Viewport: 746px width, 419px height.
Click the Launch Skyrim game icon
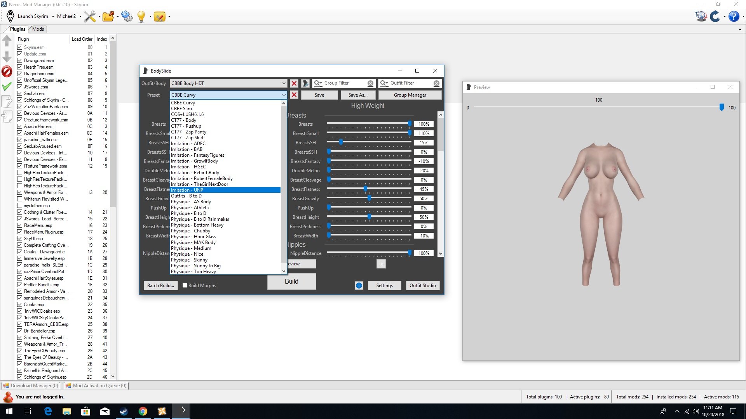(x=10, y=16)
